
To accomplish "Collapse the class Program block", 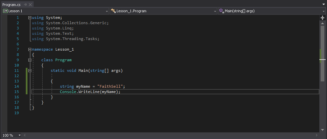I will [30, 60].
